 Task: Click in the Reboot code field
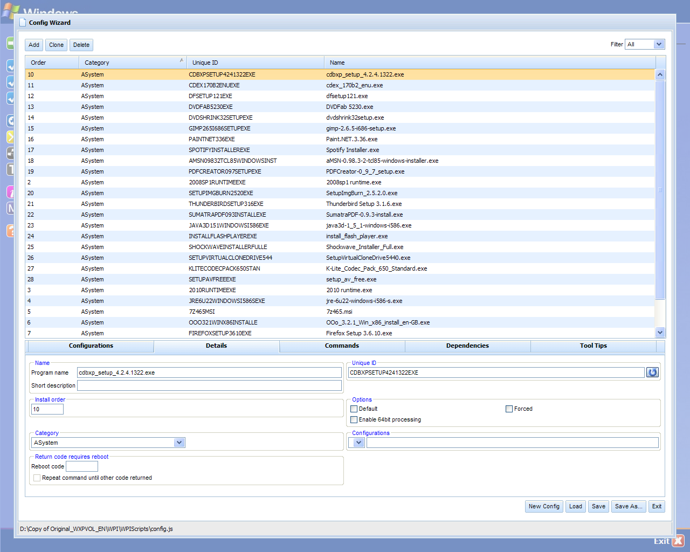coord(82,466)
